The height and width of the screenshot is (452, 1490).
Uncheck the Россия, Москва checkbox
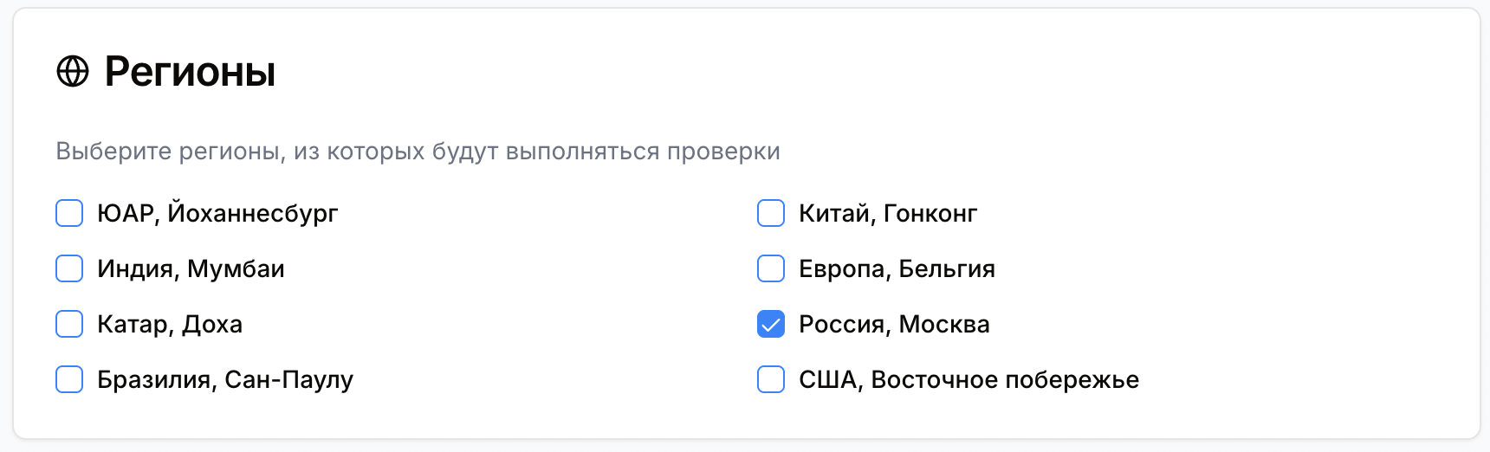tap(771, 324)
